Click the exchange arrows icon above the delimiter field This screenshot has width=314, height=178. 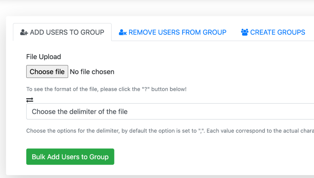[30, 100]
